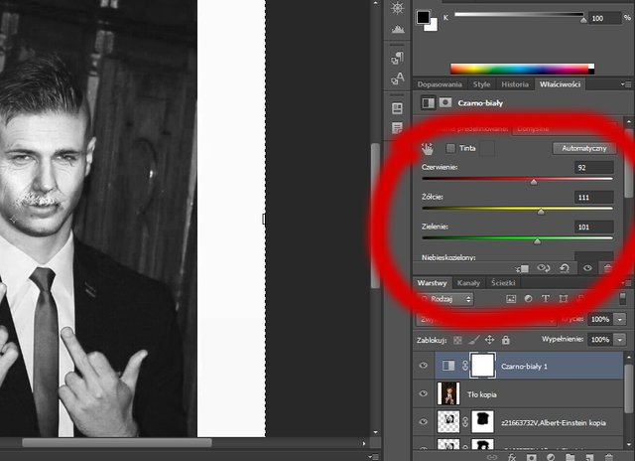Open the Properties panel flyout menu
The height and width of the screenshot is (461, 635).
click(x=626, y=84)
